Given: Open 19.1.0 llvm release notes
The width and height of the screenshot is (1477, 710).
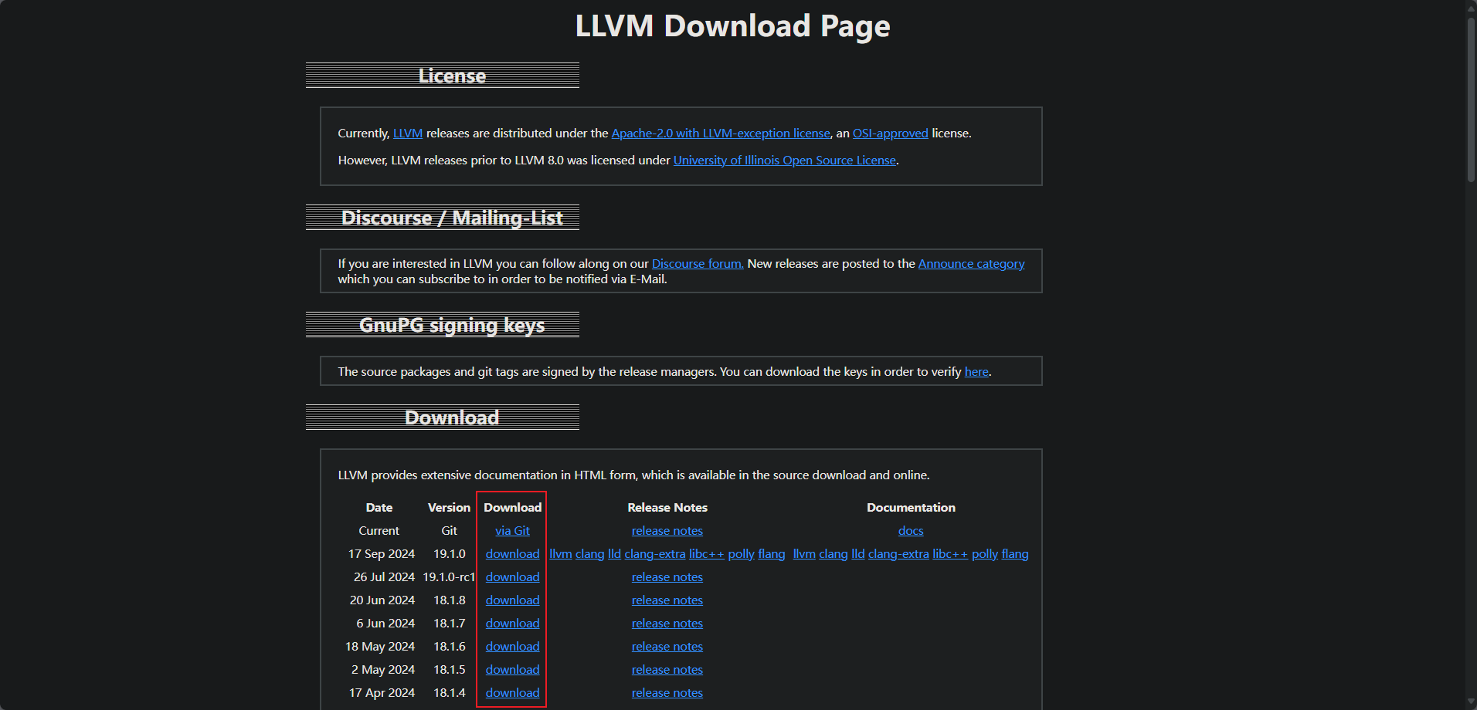Looking at the screenshot, I should [x=561, y=554].
